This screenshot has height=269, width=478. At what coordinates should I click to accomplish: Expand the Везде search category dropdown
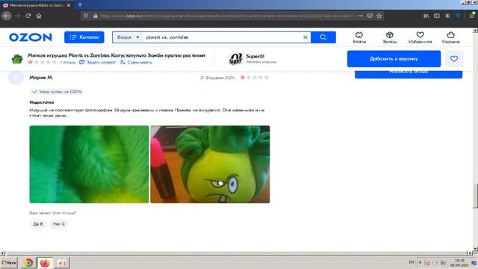(x=128, y=37)
